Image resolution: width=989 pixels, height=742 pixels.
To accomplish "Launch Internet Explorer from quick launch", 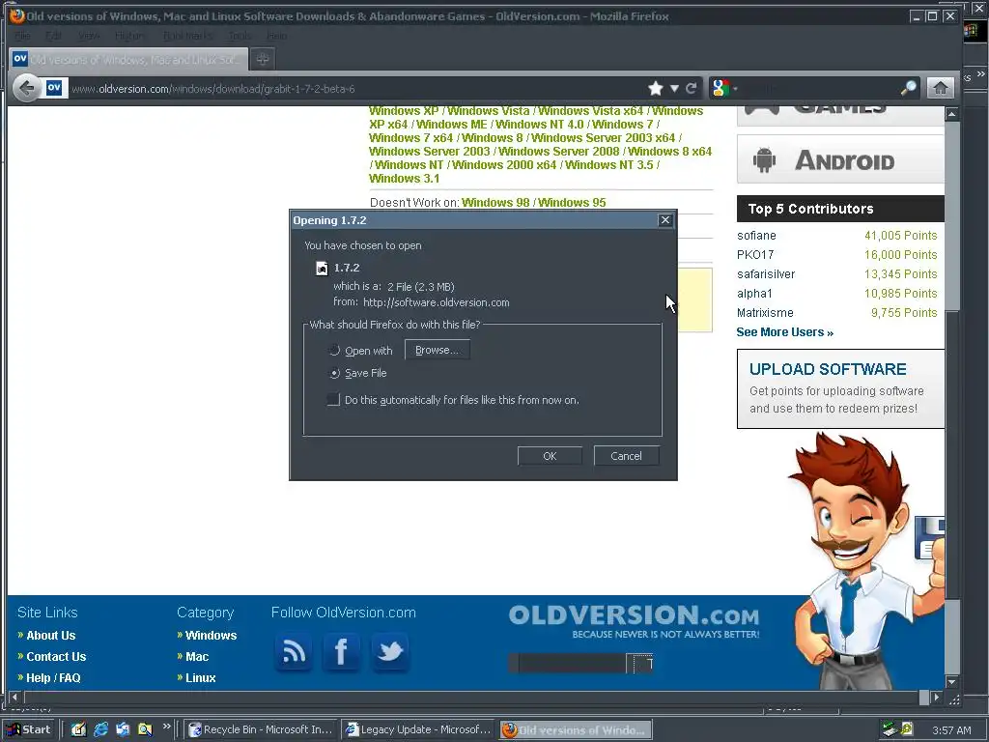I will click(100, 729).
